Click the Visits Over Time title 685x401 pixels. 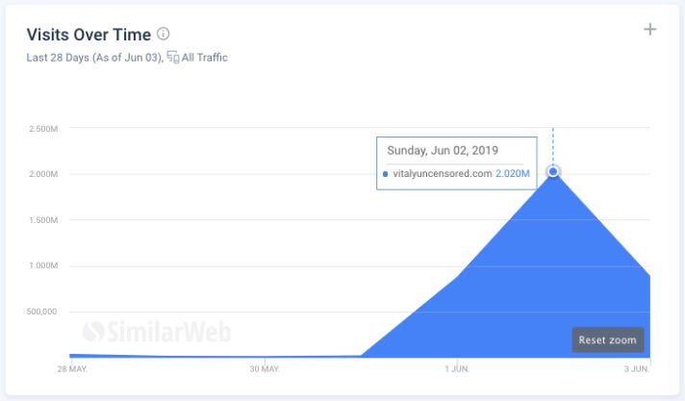click(89, 35)
